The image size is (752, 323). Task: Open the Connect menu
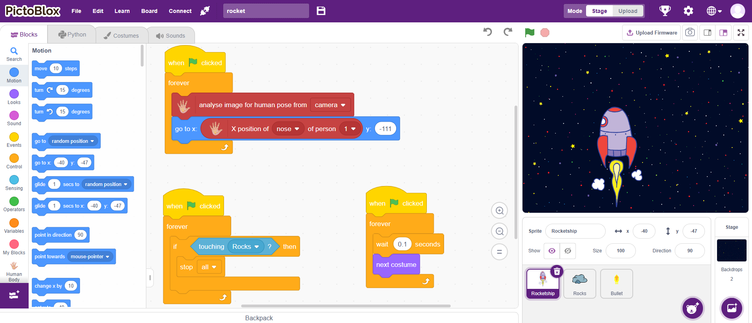[x=180, y=11]
